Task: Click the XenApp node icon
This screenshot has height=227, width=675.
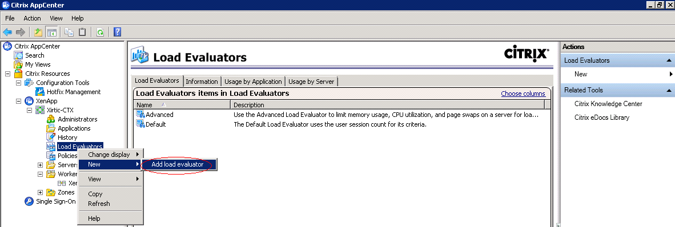Action: (29, 101)
